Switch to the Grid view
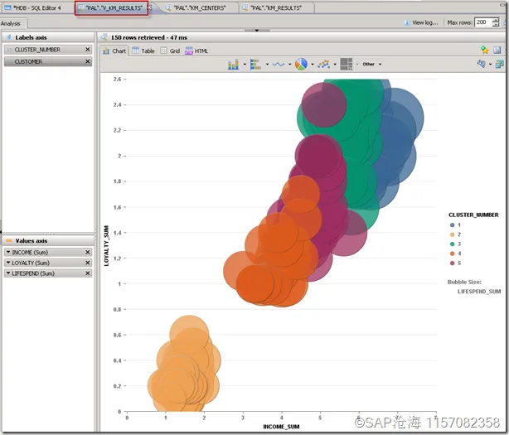This screenshot has width=509, height=435. coord(171,51)
